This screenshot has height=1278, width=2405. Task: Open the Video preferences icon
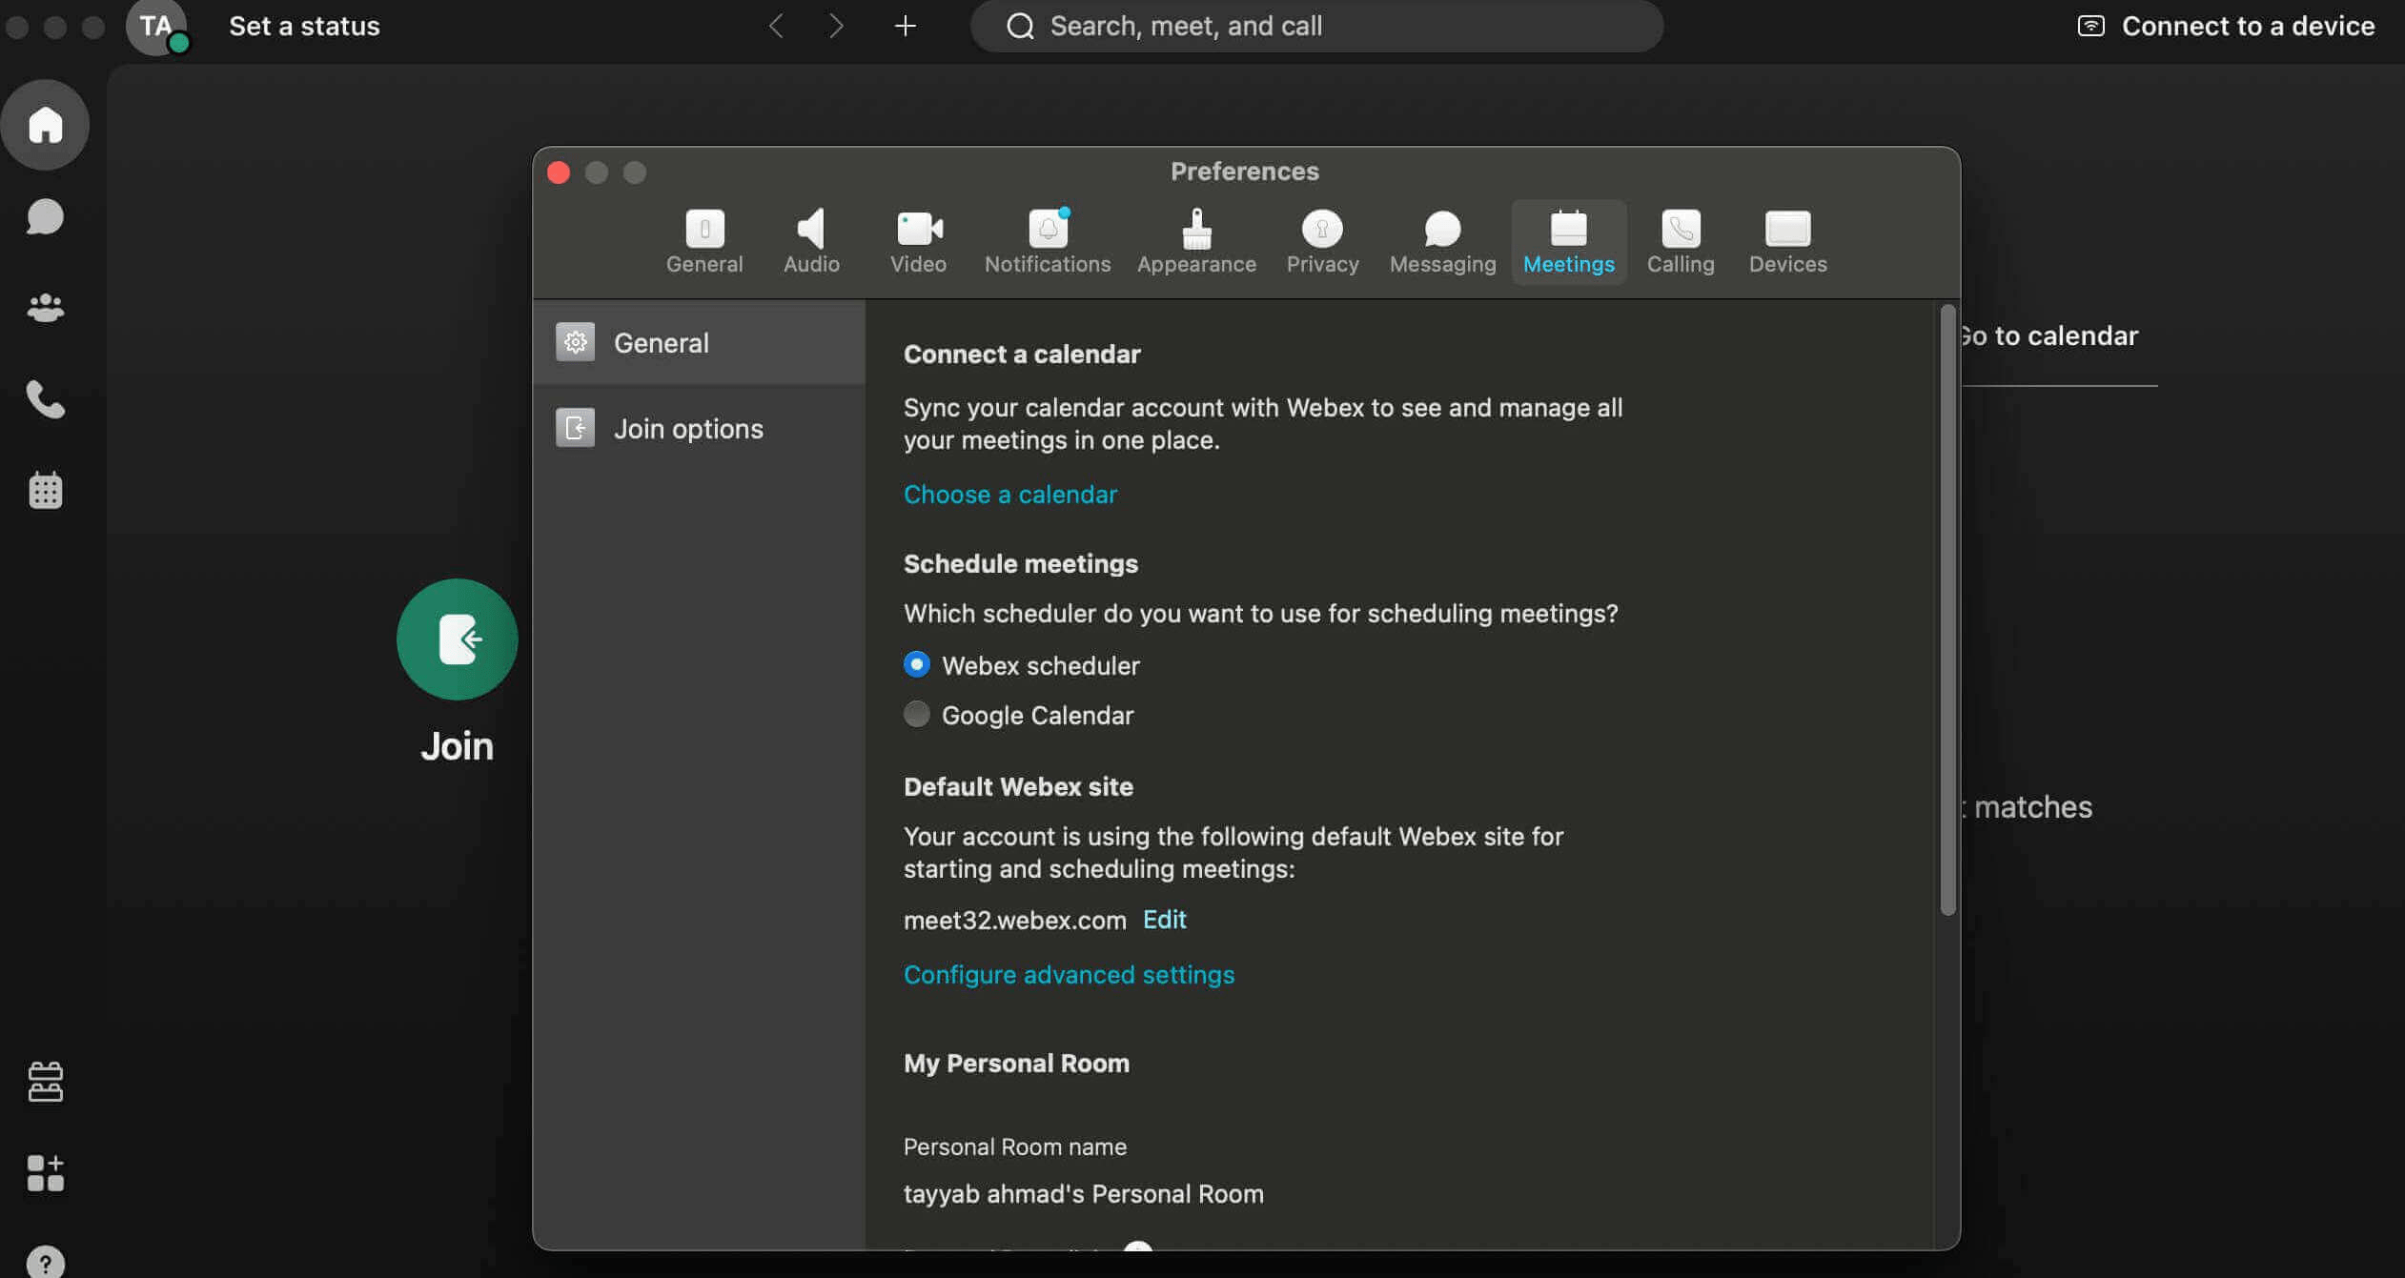(x=917, y=240)
